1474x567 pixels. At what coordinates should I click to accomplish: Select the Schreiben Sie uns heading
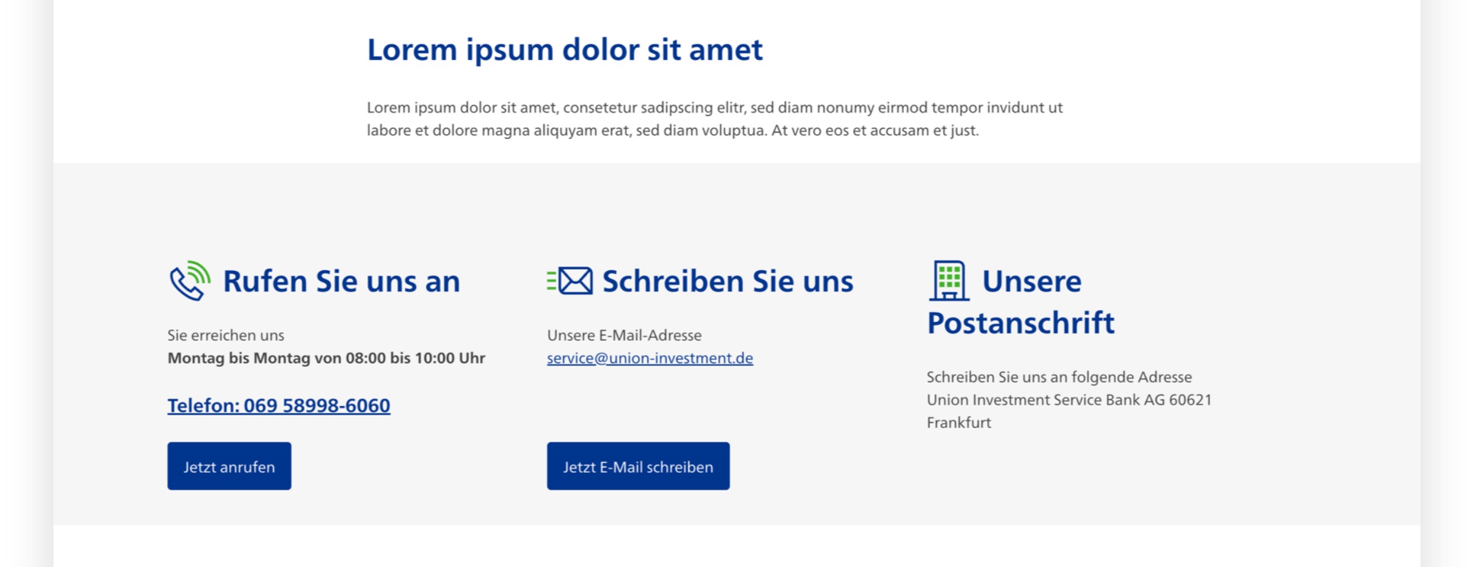[728, 281]
